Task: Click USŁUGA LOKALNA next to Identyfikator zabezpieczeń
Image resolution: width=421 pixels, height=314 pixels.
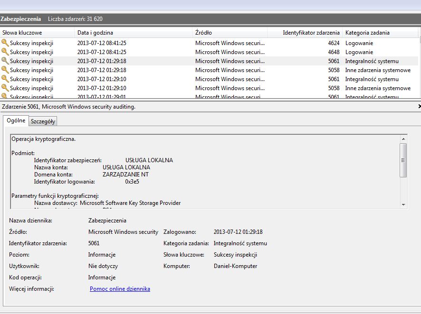Action: (x=149, y=160)
